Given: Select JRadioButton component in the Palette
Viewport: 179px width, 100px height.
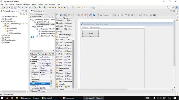Looking at the screenshot, I should (68, 45).
